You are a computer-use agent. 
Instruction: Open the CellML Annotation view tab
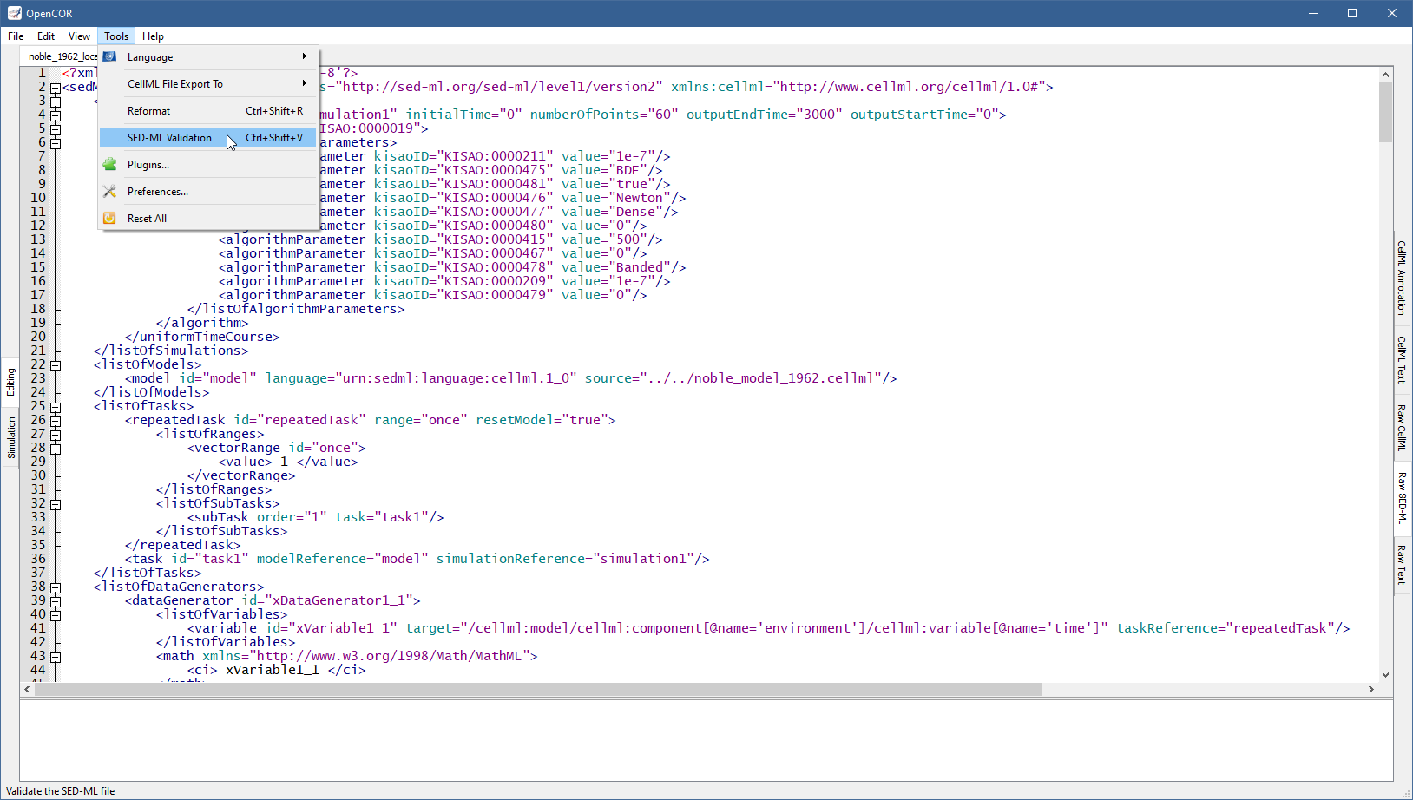click(x=1401, y=278)
